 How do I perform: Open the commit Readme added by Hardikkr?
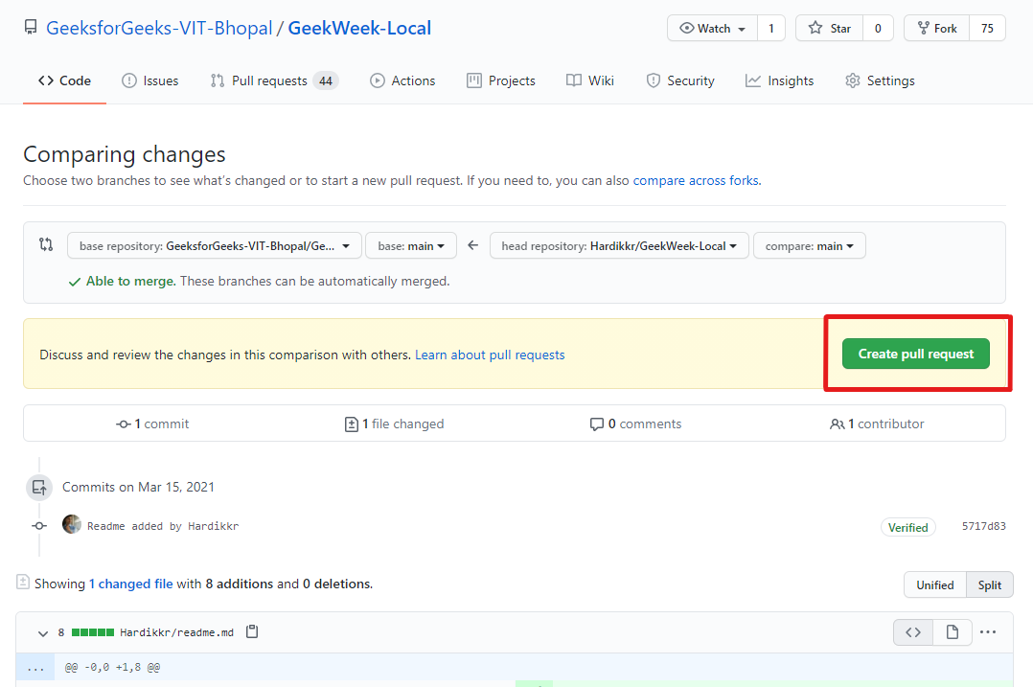coord(163,526)
